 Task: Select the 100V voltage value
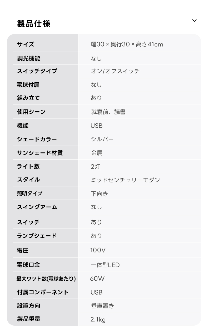pos(98,250)
